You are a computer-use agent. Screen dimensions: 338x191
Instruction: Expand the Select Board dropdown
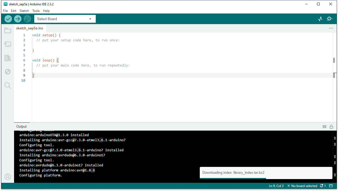pos(65,19)
